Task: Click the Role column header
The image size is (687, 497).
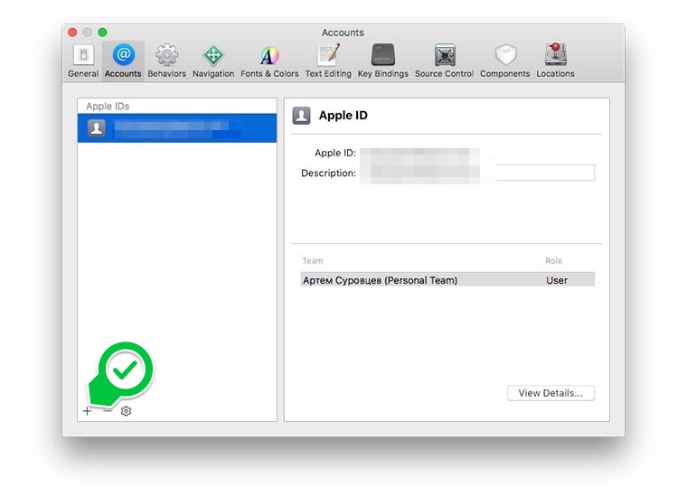Action: click(x=553, y=260)
